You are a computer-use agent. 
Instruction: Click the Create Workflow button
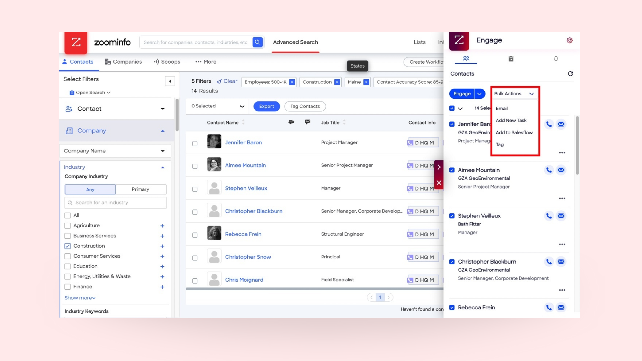pos(424,62)
